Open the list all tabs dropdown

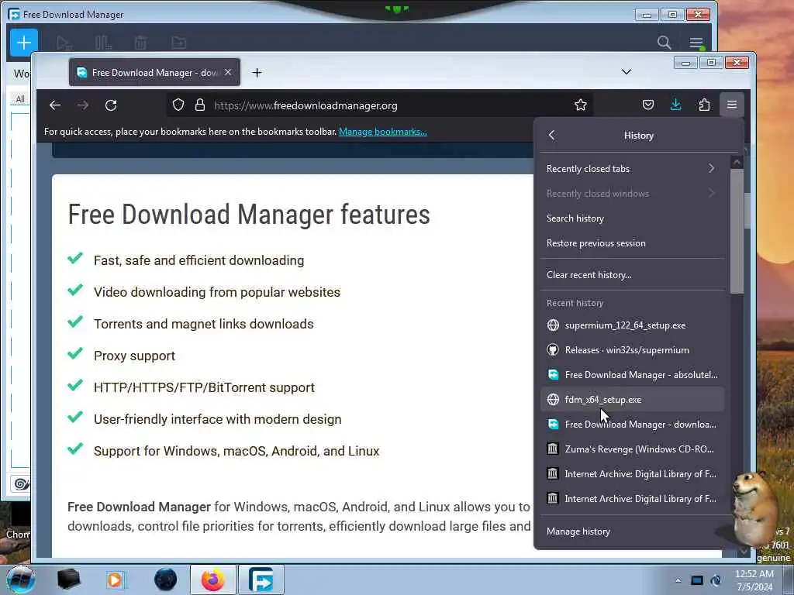pos(627,72)
